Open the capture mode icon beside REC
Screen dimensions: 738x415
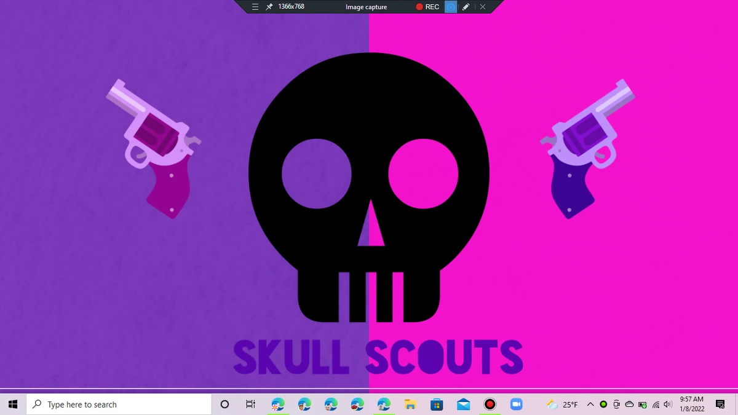click(451, 7)
